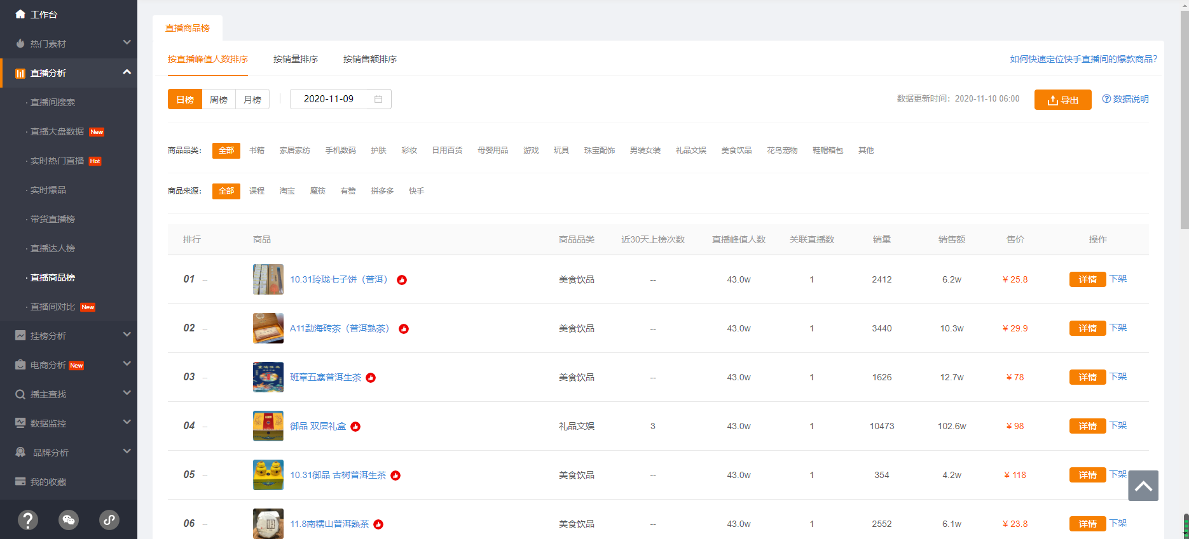Image resolution: width=1189 pixels, height=539 pixels.
Task: Click the home icon beside 工作台
Action: click(20, 14)
